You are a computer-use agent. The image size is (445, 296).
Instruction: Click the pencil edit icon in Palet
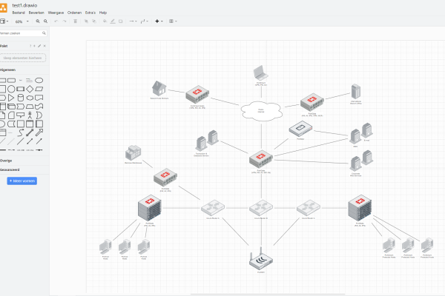(x=39, y=46)
